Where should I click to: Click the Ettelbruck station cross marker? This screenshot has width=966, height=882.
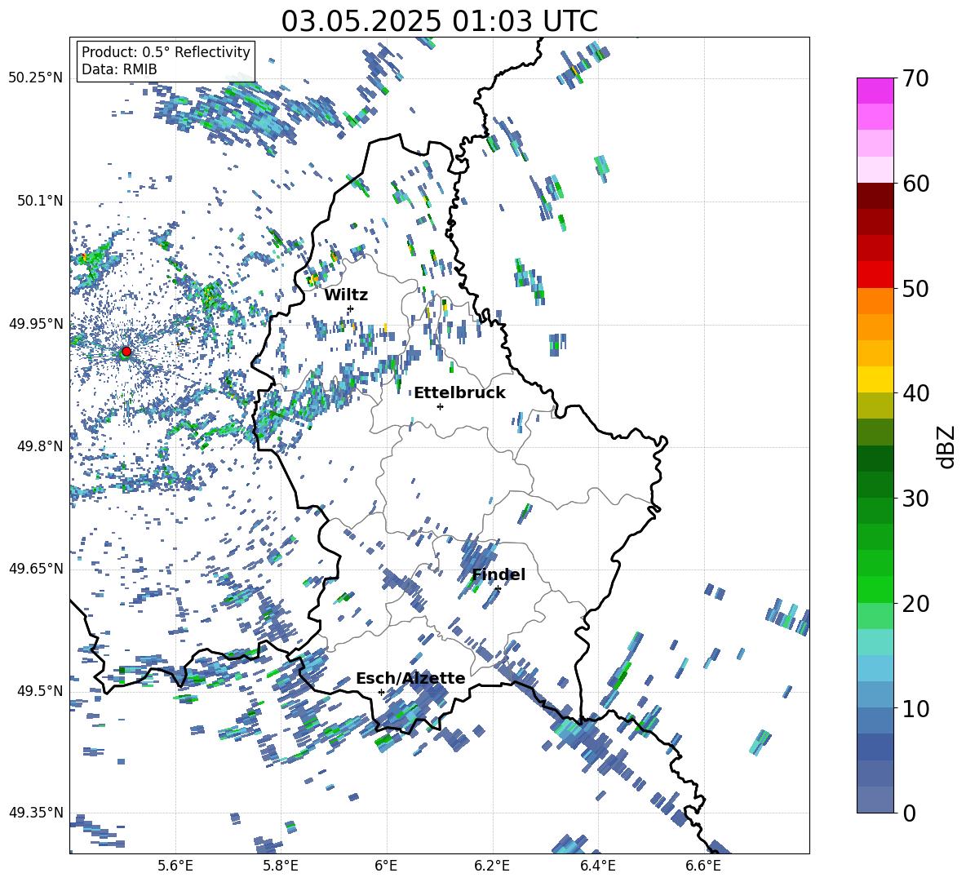[x=440, y=406]
